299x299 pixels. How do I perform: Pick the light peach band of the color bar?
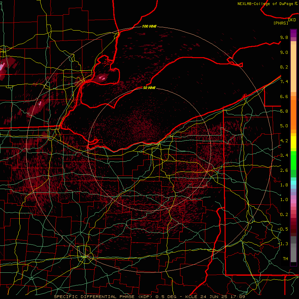coord(293,69)
